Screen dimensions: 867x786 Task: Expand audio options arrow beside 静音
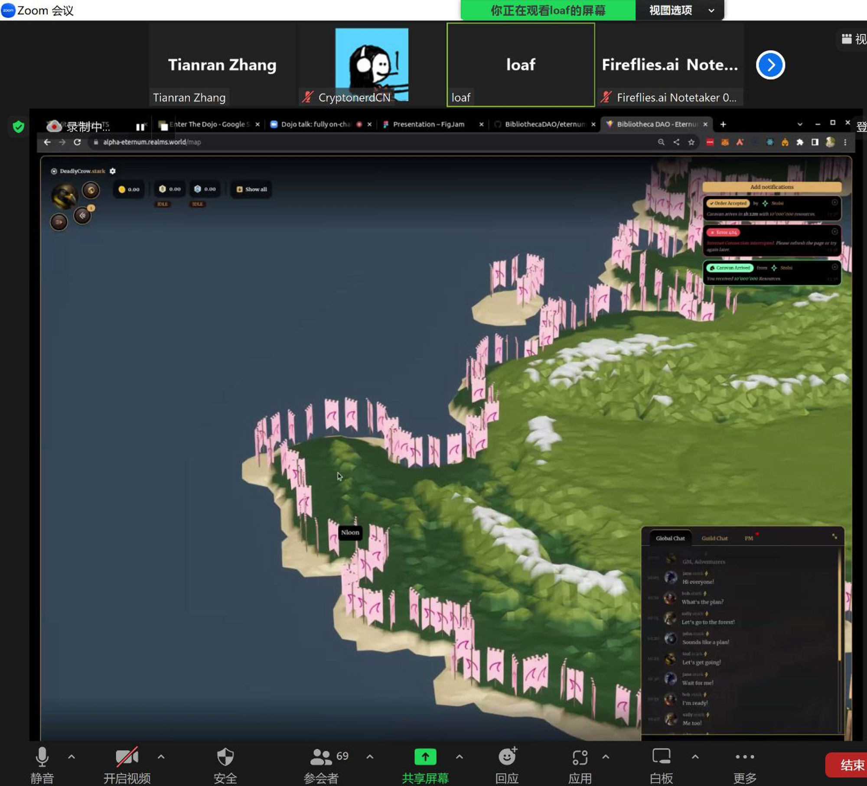72,757
